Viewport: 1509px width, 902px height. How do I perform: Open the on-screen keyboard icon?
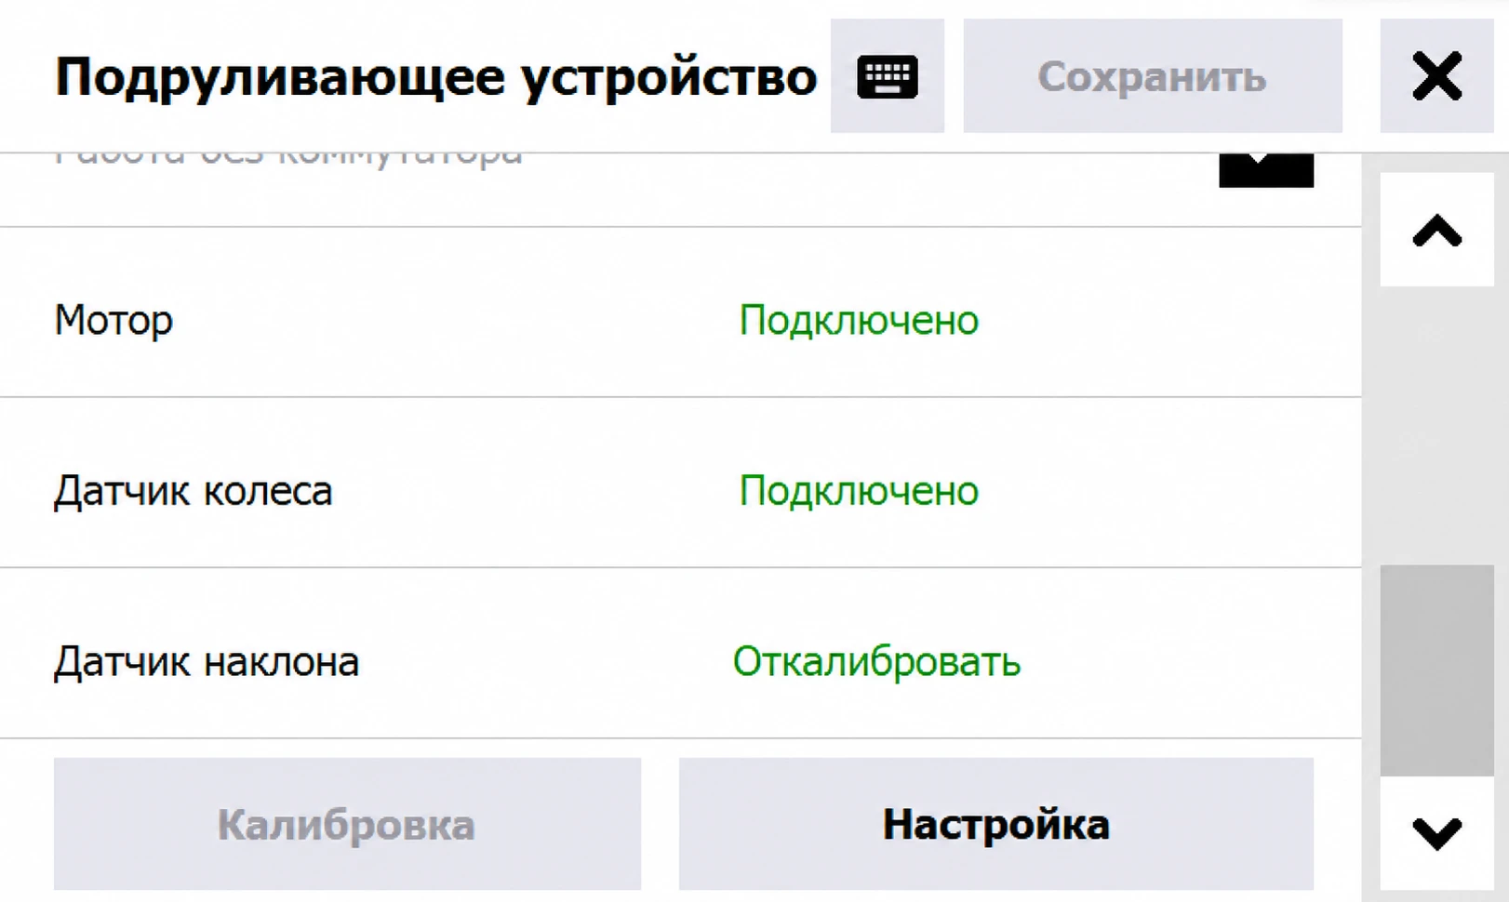[x=887, y=75]
